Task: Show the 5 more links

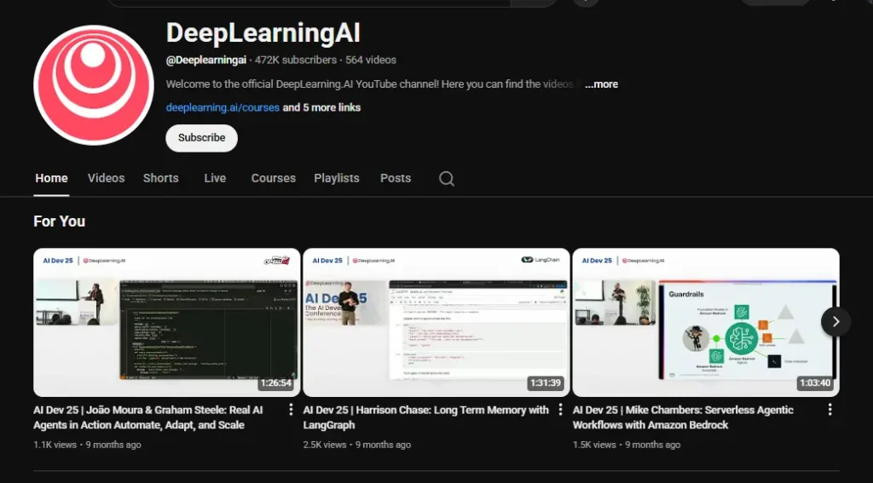Action: point(321,107)
